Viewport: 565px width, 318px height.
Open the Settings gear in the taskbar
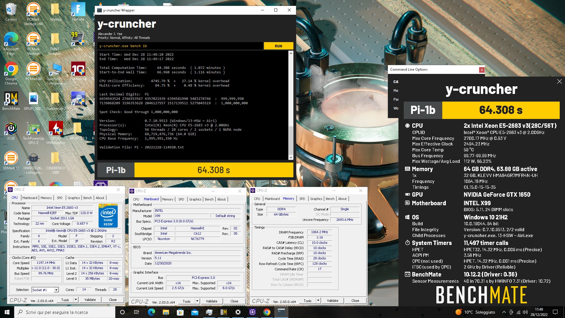(238, 312)
